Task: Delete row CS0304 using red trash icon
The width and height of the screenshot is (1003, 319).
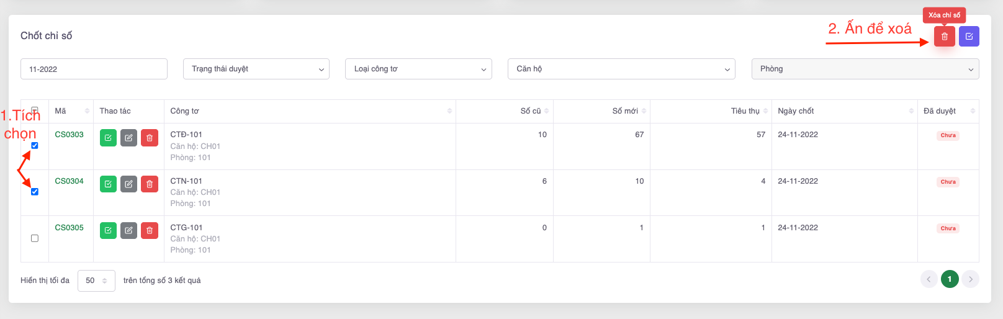Action: pos(150,184)
